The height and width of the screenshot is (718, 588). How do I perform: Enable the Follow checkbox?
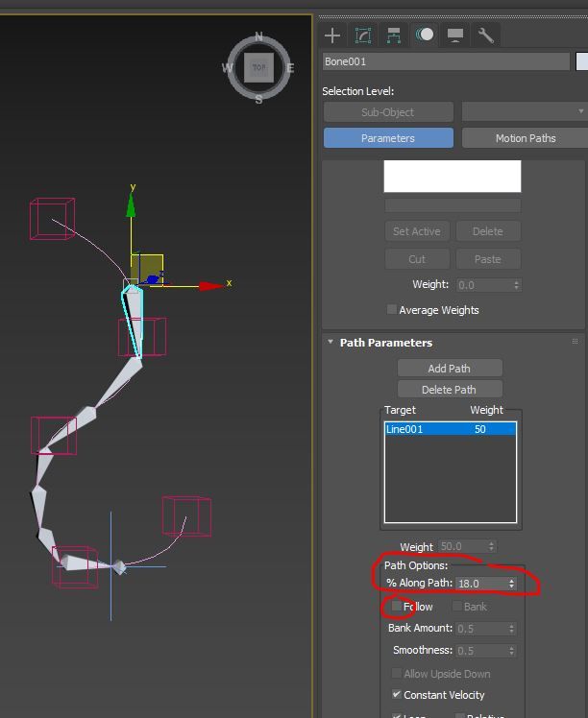pos(397,607)
